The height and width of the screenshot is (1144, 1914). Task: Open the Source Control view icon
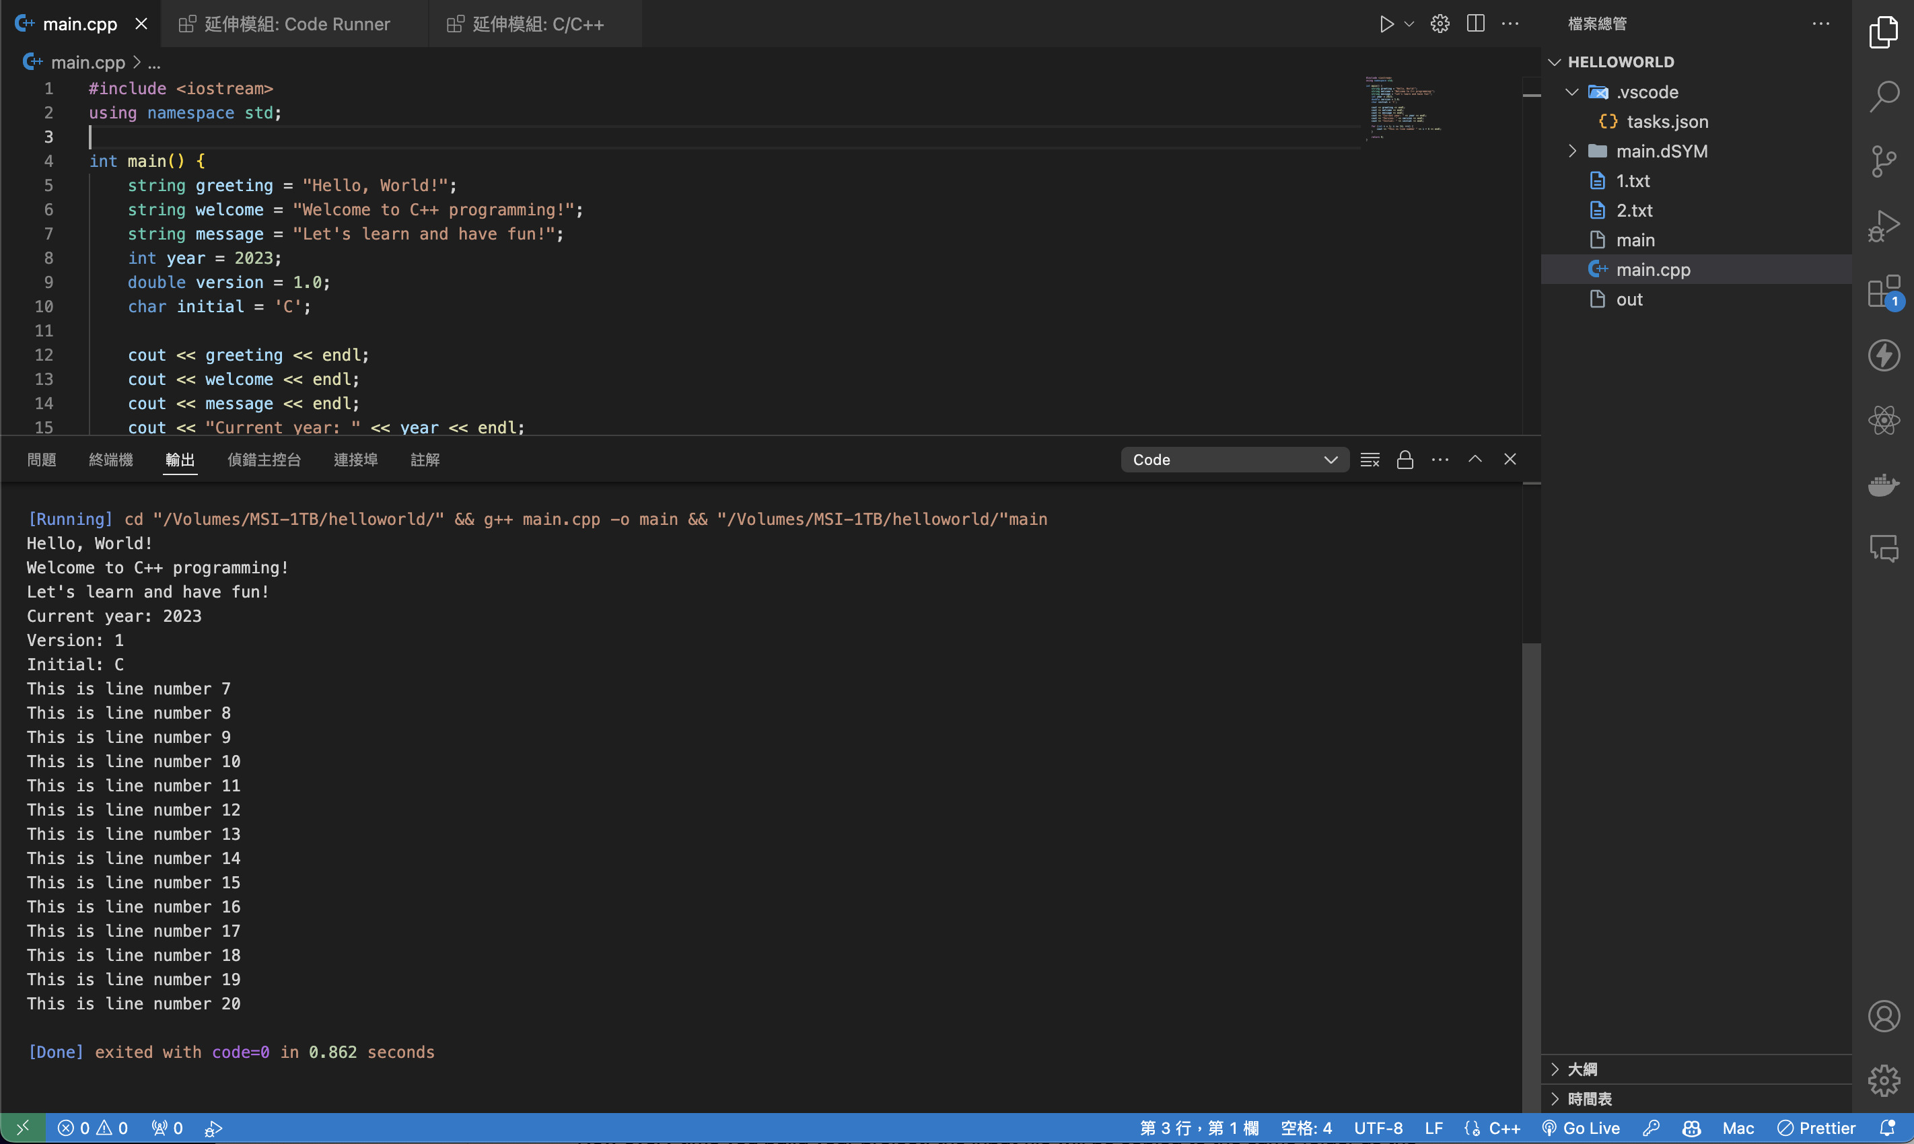[1883, 161]
